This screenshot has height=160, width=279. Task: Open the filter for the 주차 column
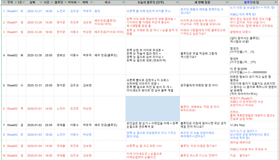16,3
